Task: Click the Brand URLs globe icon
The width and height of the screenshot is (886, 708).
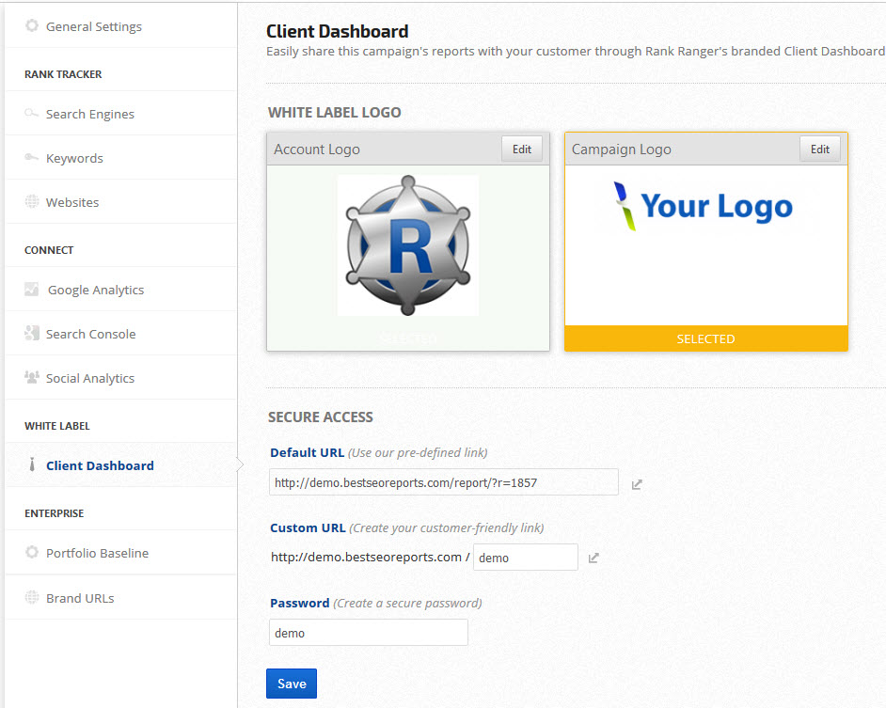Action: [x=32, y=598]
